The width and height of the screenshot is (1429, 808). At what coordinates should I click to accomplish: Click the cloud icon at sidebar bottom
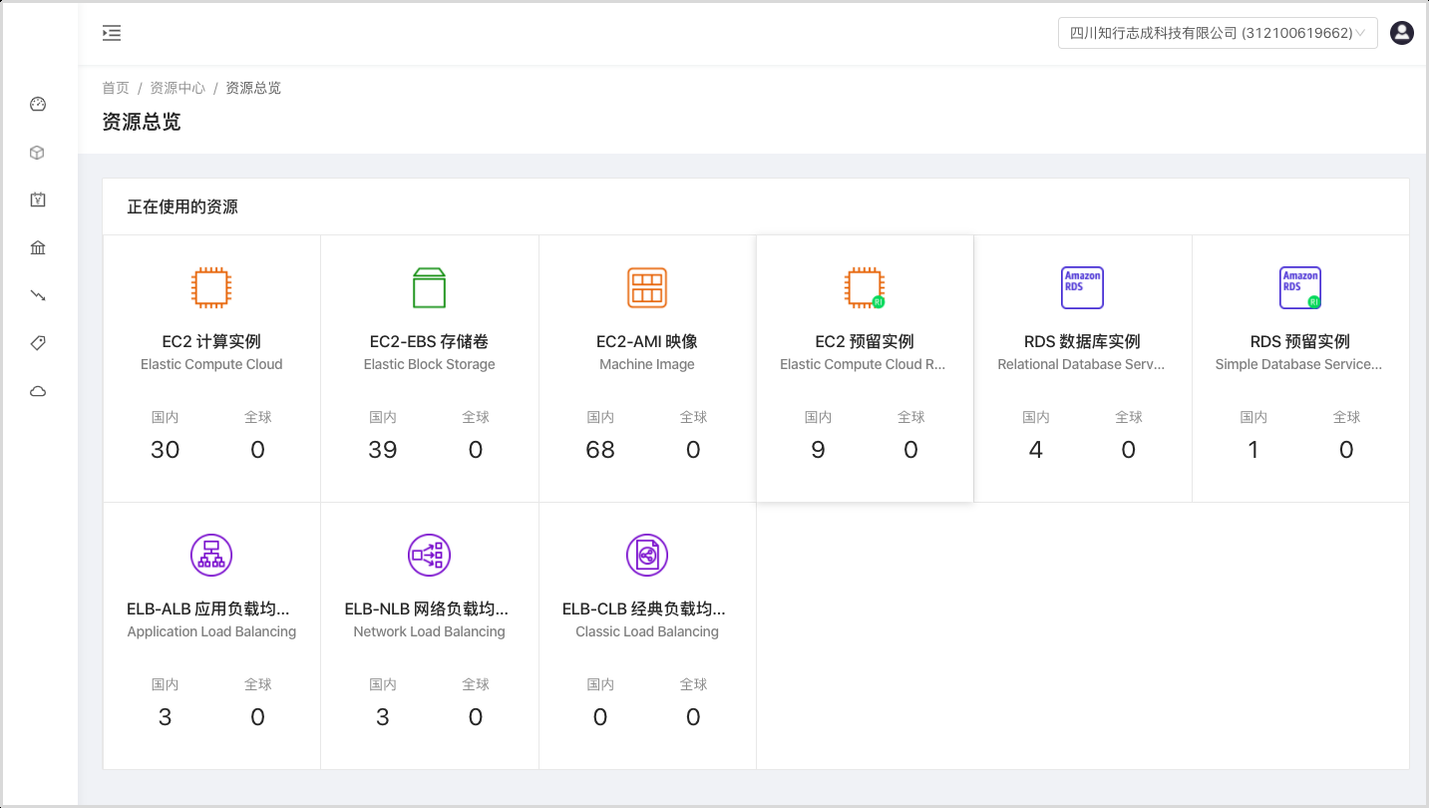37,390
